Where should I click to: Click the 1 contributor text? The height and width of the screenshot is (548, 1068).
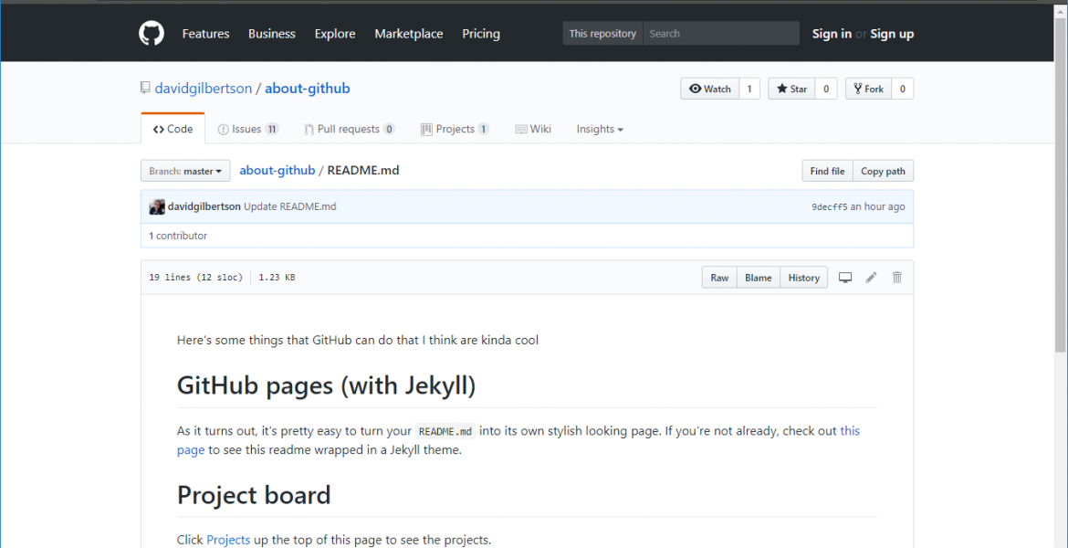178,236
